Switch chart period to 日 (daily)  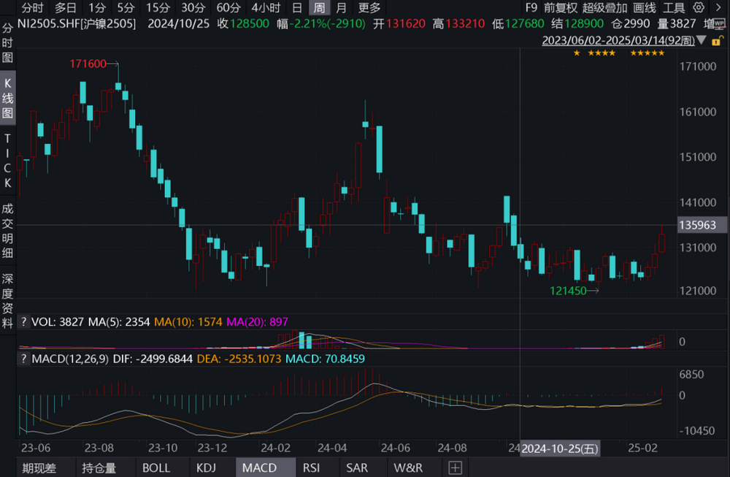click(297, 8)
